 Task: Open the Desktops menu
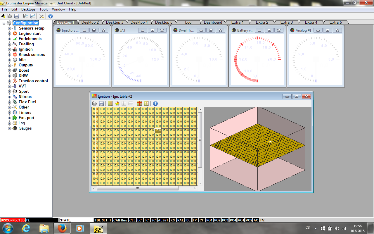(28, 9)
